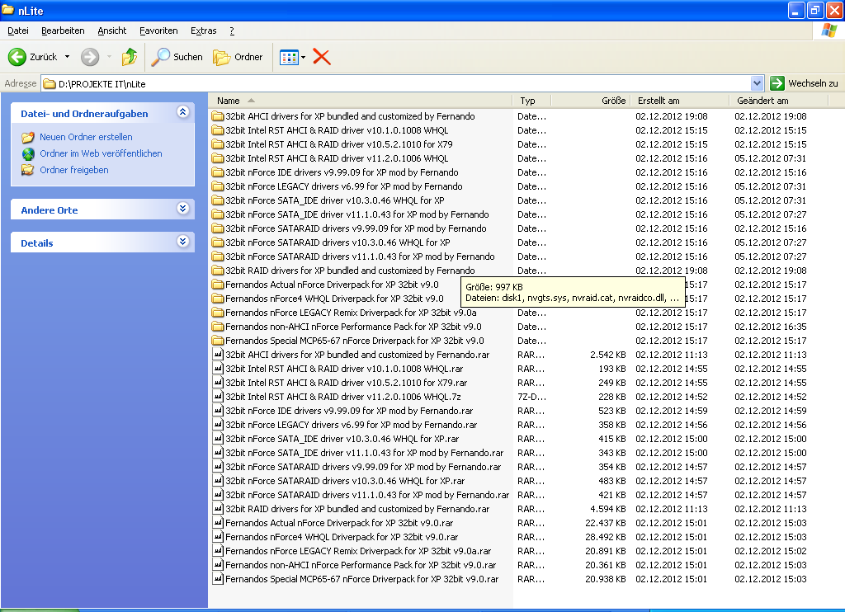The image size is (845, 612).
Task: Click Neuen Ordner erstellen link
Action: coord(86,137)
